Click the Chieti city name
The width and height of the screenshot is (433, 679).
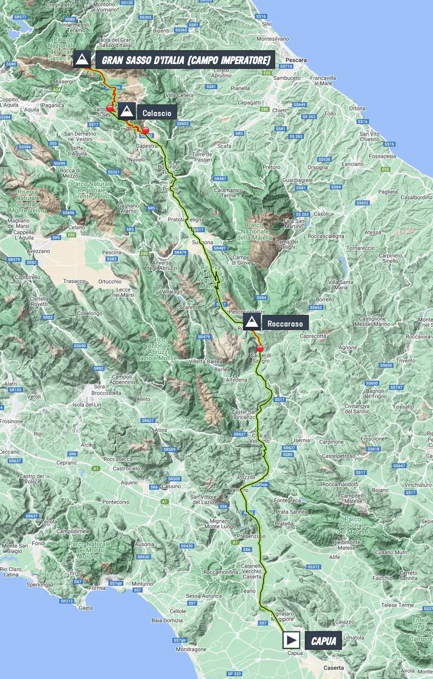coord(279,110)
